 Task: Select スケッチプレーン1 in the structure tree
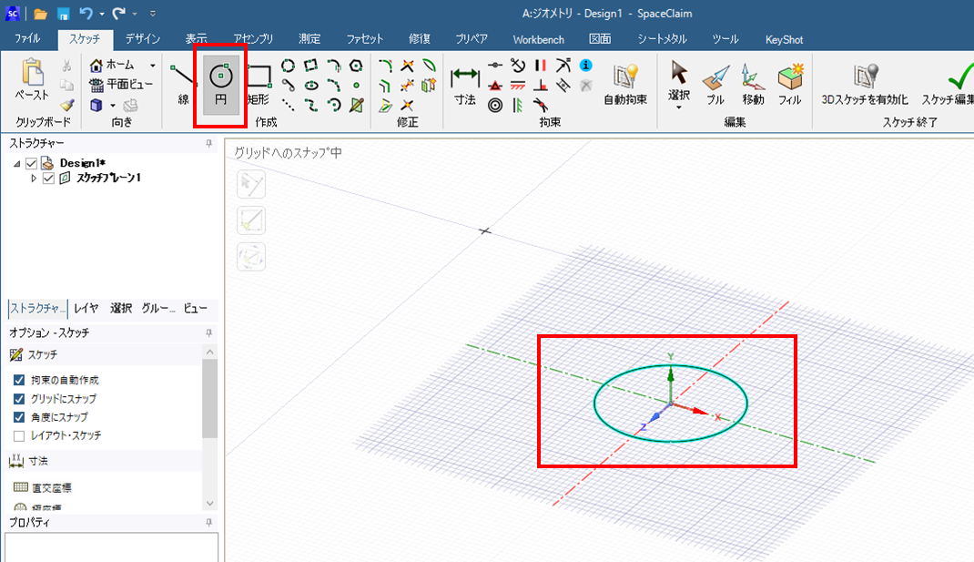[x=108, y=179]
